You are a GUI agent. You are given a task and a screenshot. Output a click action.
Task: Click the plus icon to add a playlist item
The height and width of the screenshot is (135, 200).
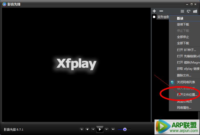point(154,11)
